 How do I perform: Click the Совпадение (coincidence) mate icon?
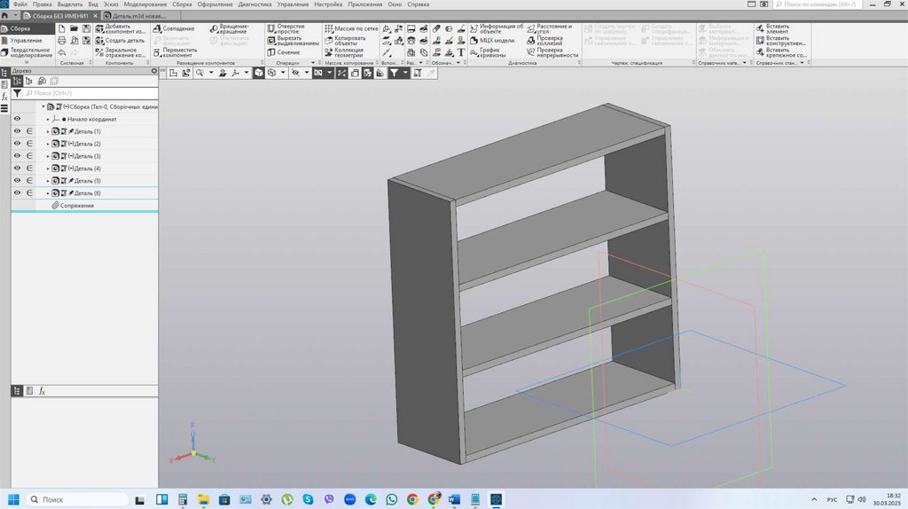[156, 29]
